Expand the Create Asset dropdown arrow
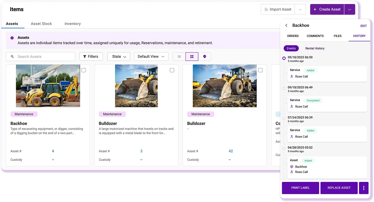Image resolution: width=374 pixels, height=202 pixels. point(349,10)
